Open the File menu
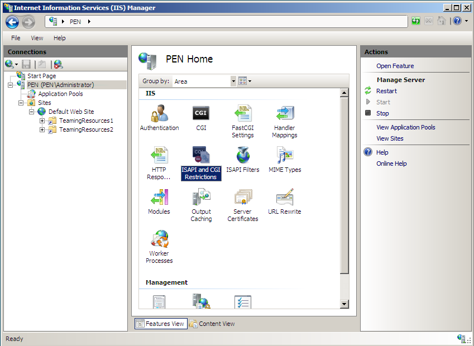This screenshot has height=346, width=474. click(16, 38)
